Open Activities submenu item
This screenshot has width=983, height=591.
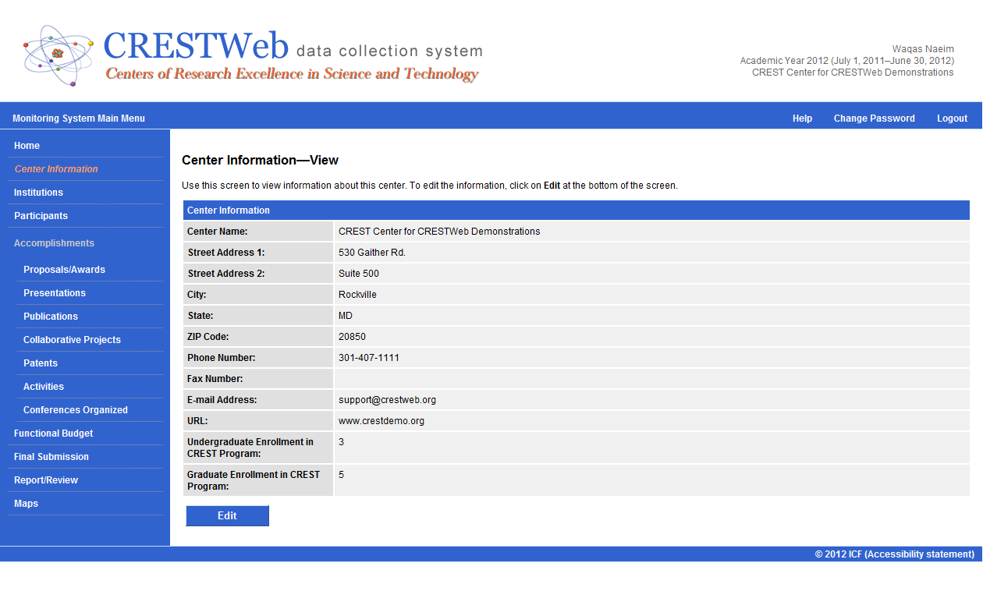pyautogui.click(x=44, y=387)
